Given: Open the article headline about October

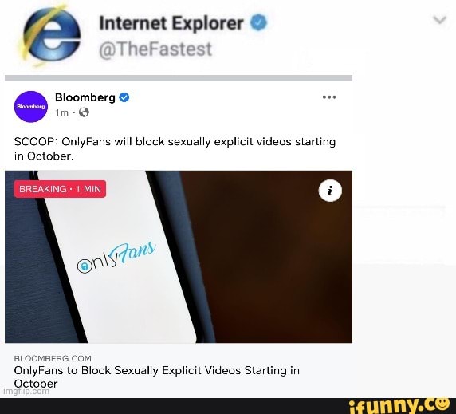Looking at the screenshot, I should click(157, 377).
